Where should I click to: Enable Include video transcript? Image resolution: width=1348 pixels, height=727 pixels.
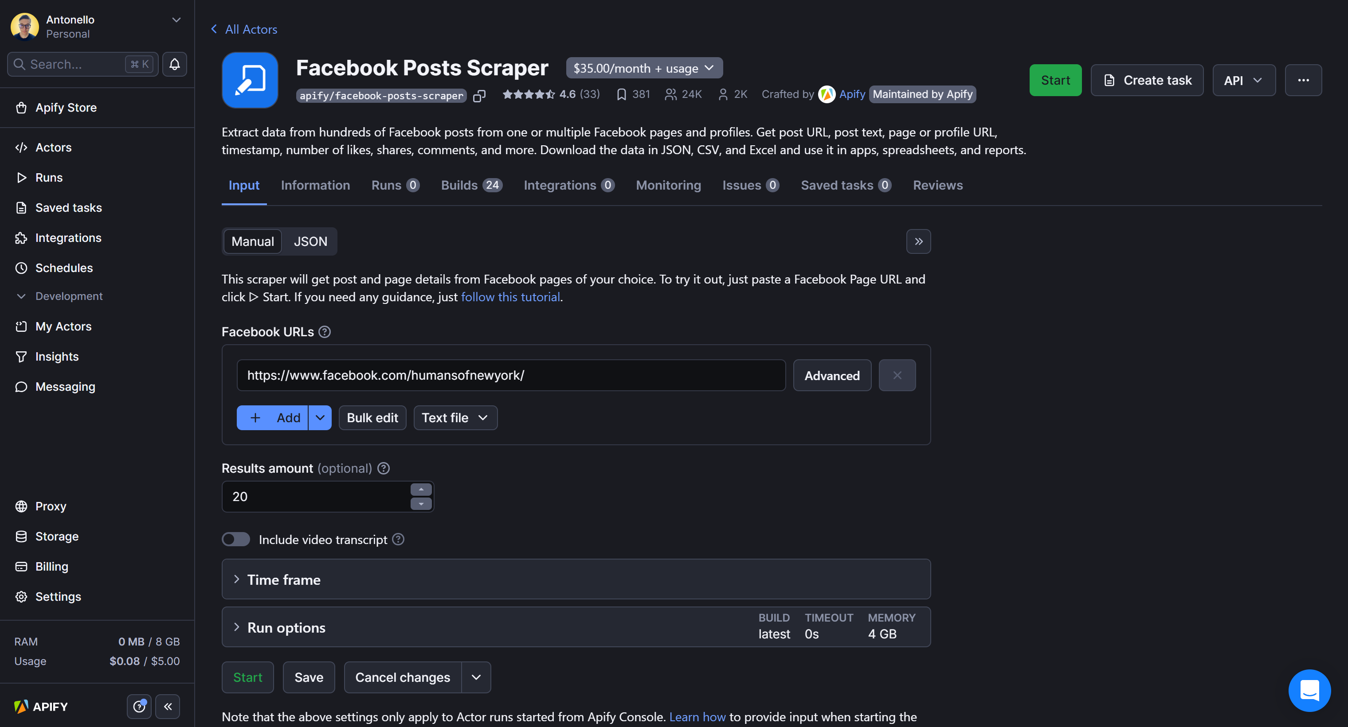(235, 539)
